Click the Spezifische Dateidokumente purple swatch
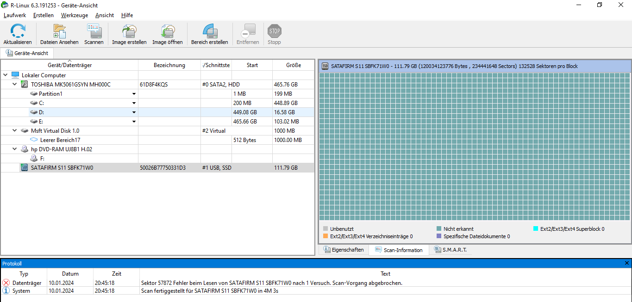The height and width of the screenshot is (302, 632). (x=439, y=236)
